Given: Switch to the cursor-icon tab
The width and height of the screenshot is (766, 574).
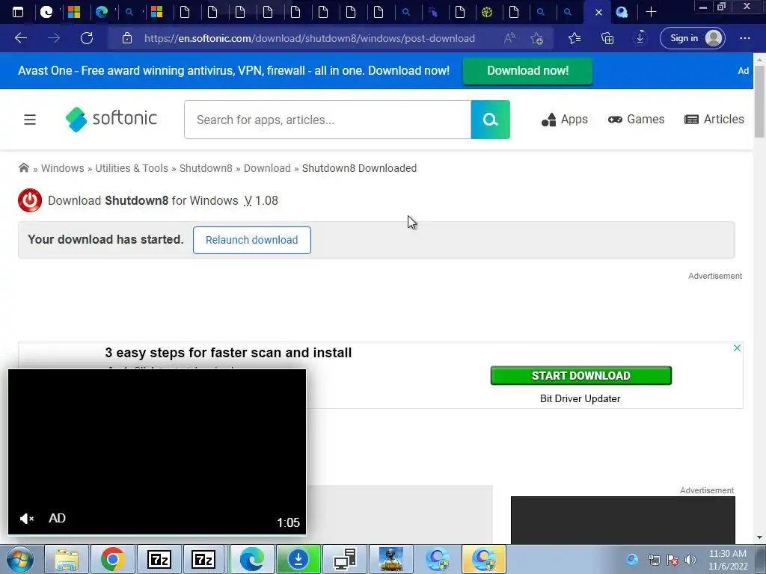Looking at the screenshot, I should (x=433, y=12).
